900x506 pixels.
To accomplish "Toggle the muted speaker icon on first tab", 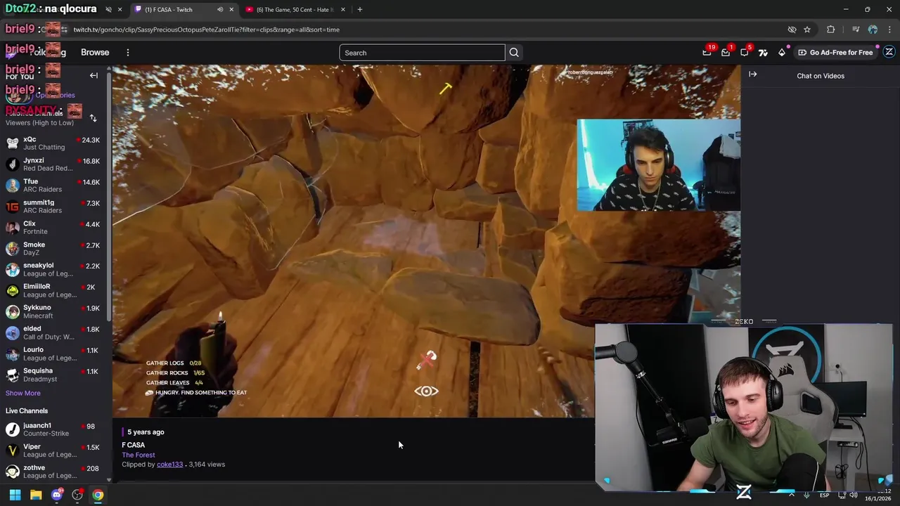I will pyautogui.click(x=108, y=10).
